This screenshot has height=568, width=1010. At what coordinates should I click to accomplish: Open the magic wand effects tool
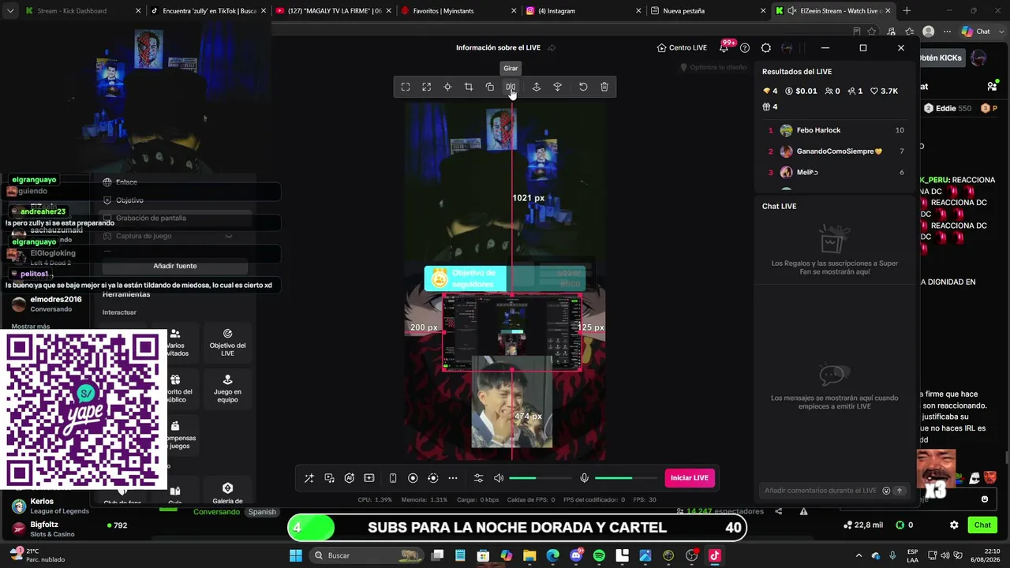tap(309, 478)
